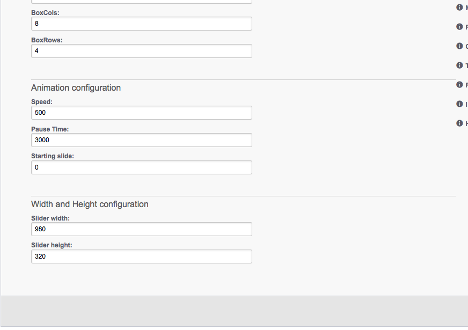Click into the BoxRows text box
Viewport: 468px width, 330px height.
pyautogui.click(x=142, y=51)
